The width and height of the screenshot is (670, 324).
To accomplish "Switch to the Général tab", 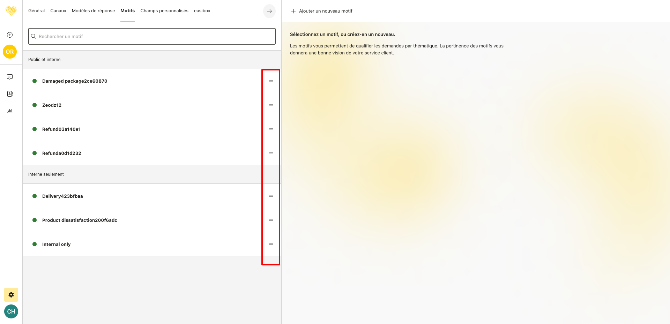I will point(36,11).
